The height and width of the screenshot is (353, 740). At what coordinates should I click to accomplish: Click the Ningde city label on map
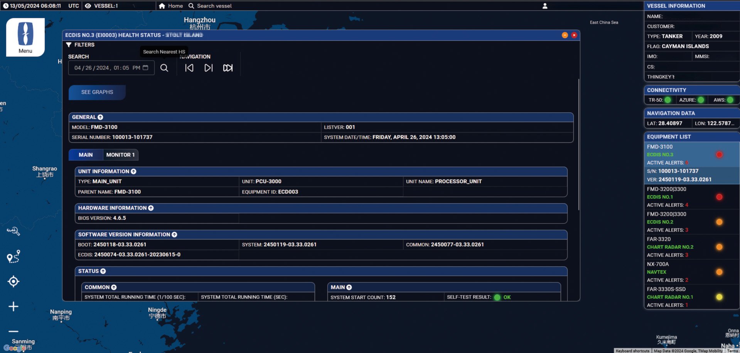coord(157,313)
